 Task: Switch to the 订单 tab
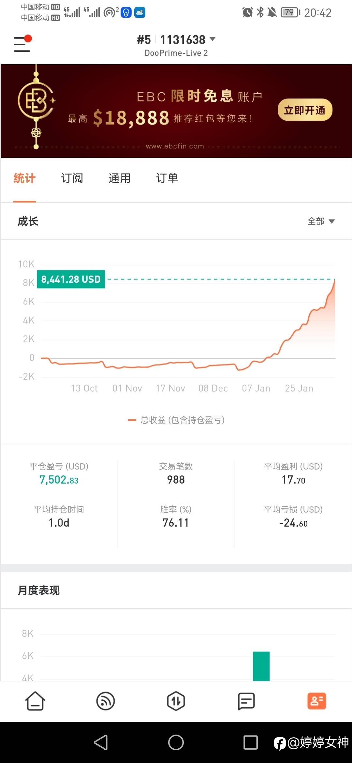pos(167,178)
